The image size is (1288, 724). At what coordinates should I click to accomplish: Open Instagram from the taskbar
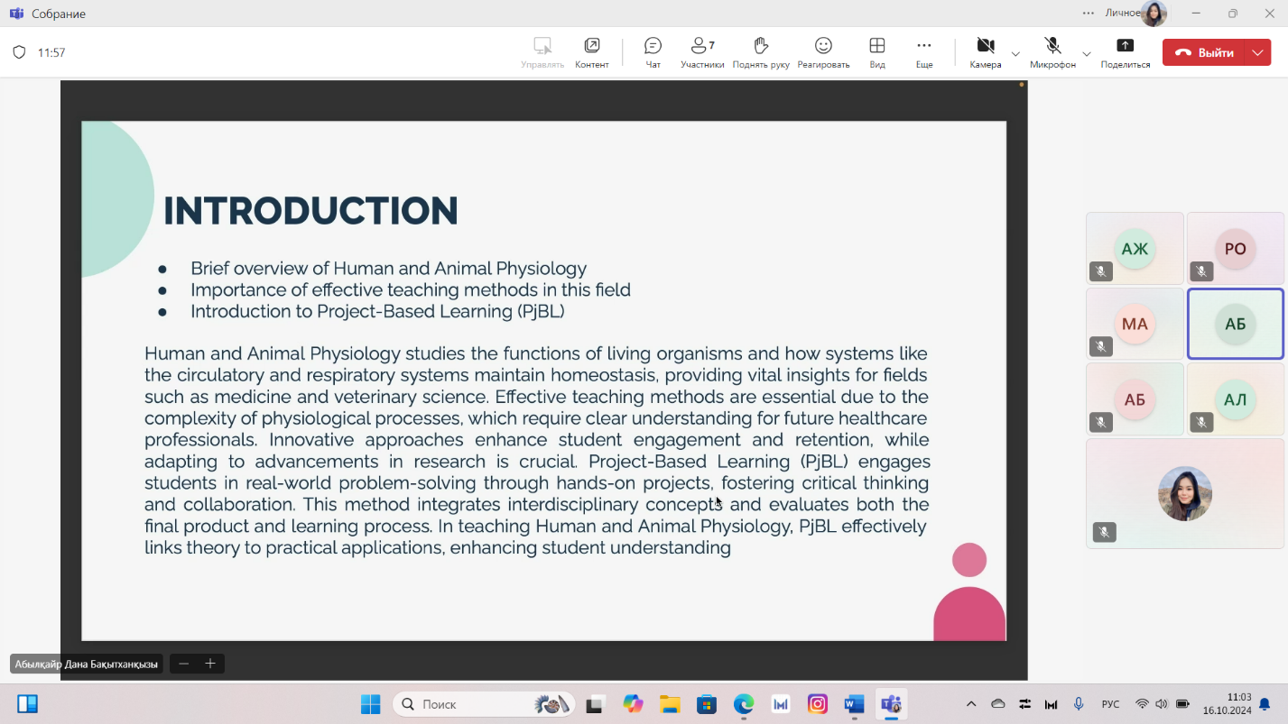click(818, 704)
